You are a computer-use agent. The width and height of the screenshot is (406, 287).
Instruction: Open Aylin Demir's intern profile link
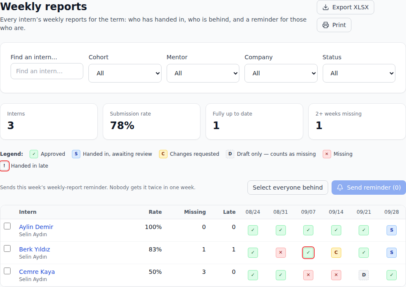pyautogui.click(x=36, y=227)
